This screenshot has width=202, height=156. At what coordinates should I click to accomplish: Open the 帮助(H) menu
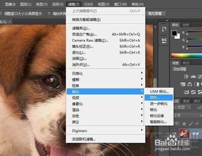137,4
